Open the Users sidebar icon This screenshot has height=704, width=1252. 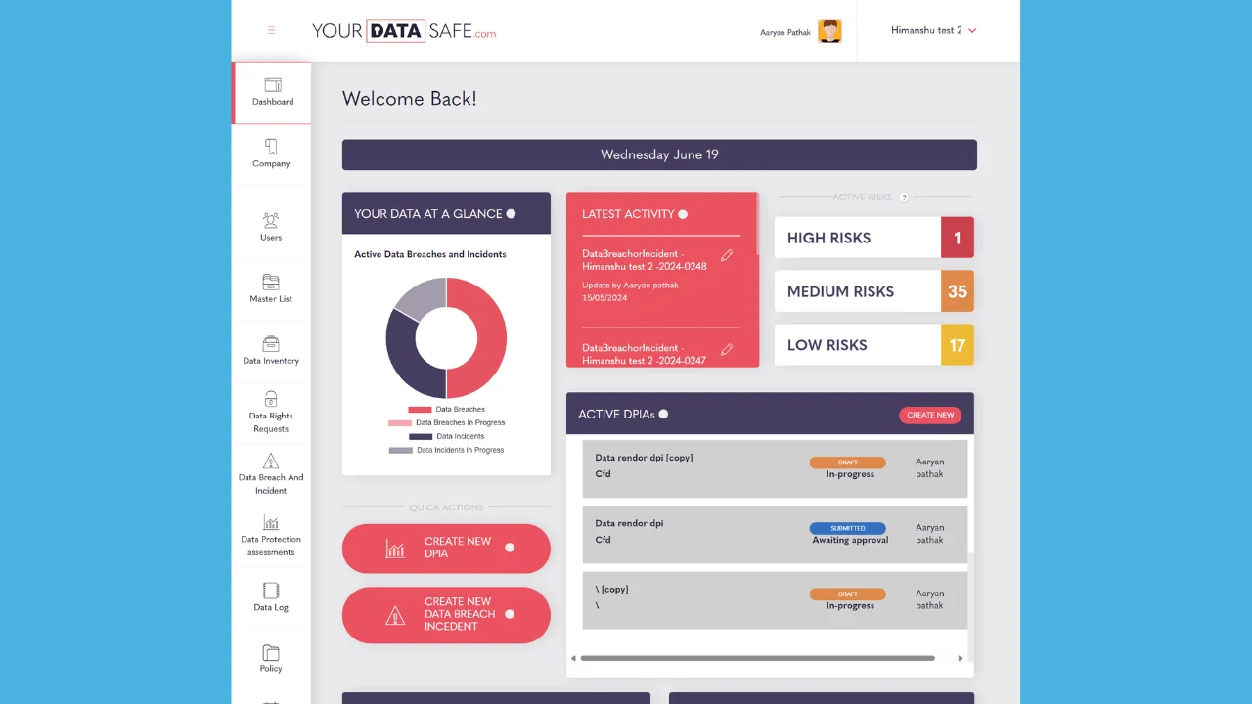[271, 220]
